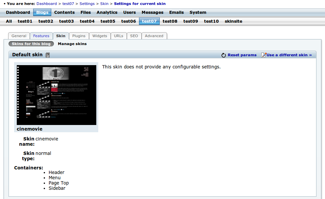Click the Settings breadcrumb link
Image resolution: width=325 pixels, height=199 pixels.
87,4
